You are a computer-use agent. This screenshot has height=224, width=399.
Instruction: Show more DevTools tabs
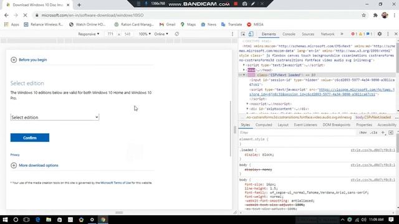click(342, 34)
